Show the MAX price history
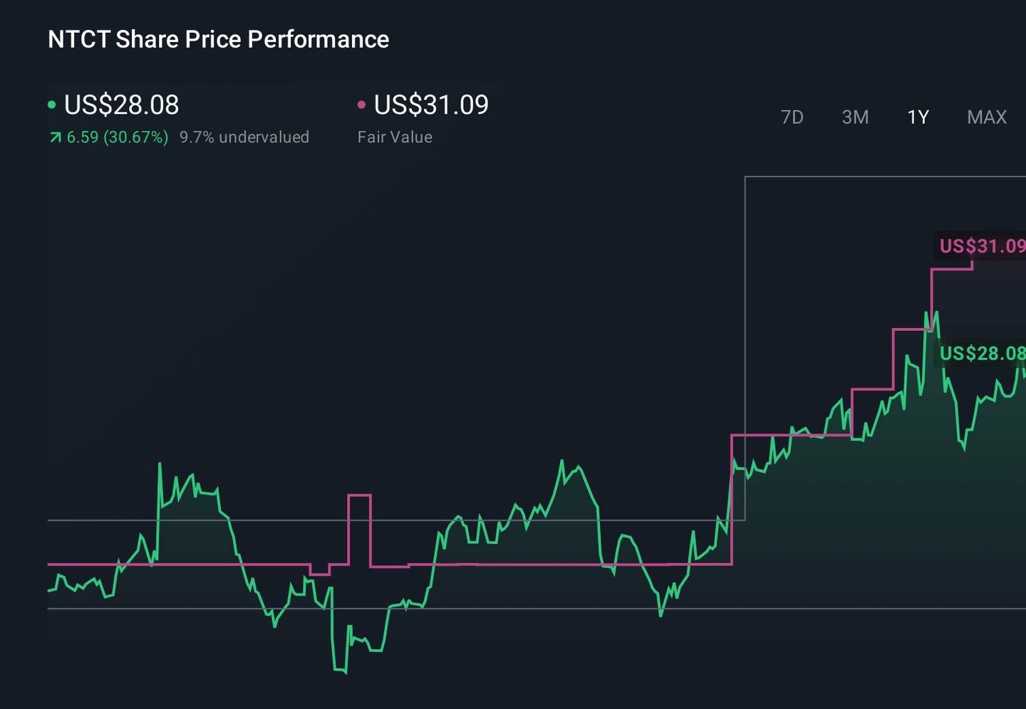The height and width of the screenshot is (709, 1026). click(x=987, y=117)
